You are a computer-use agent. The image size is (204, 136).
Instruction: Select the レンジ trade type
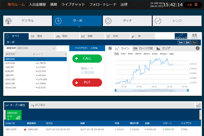(x=177, y=21)
